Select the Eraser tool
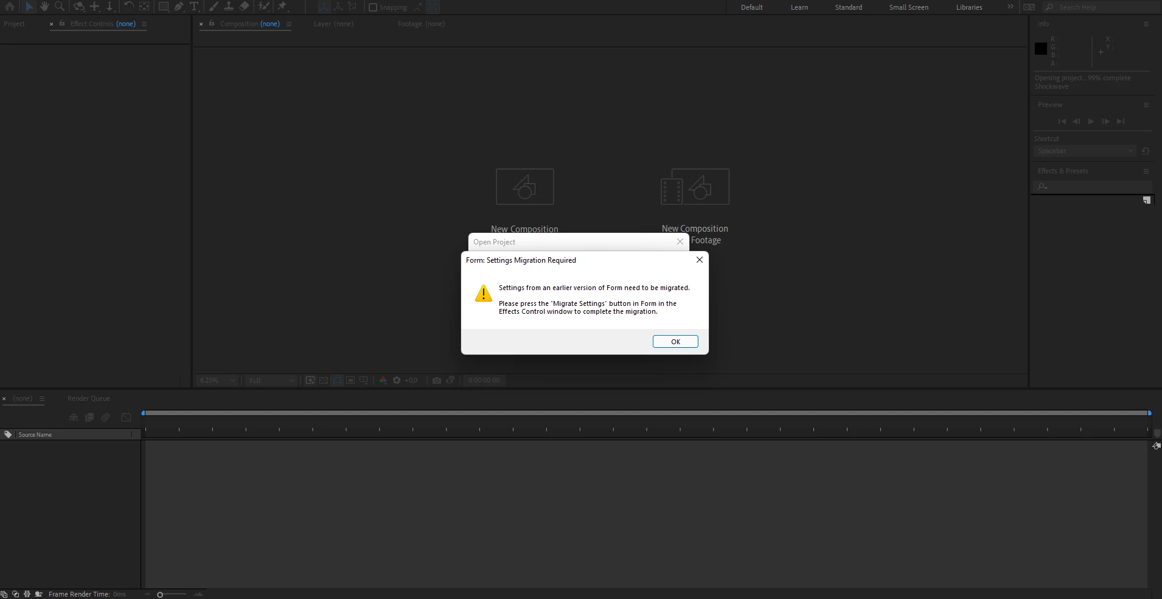Screen dimensions: 1162x599 [x=244, y=7]
